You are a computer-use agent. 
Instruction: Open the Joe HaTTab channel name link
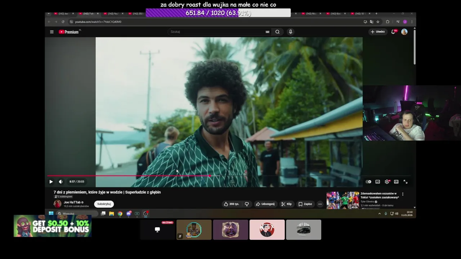[72, 202]
